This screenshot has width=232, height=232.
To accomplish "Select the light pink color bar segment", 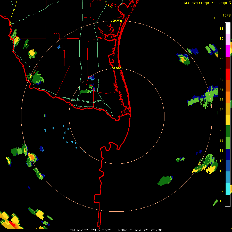I will pyautogui.click(x=228, y=39).
